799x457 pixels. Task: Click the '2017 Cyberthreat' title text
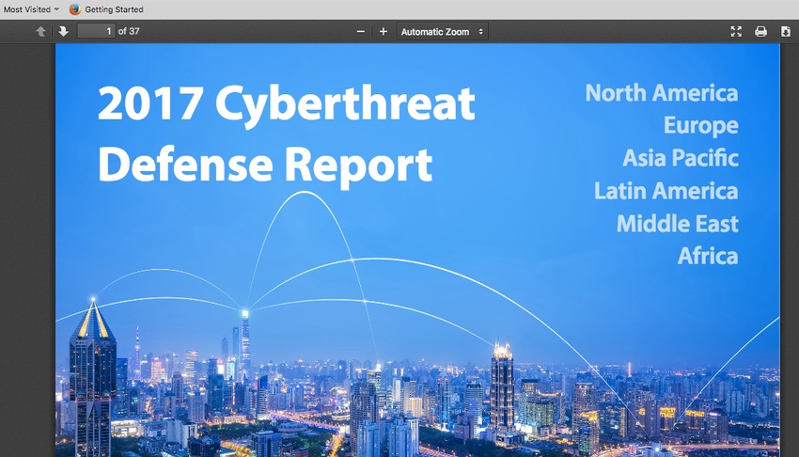(286, 105)
